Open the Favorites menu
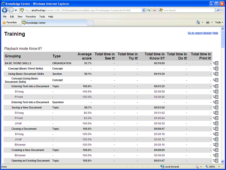226x170 pixels. [31, 17]
